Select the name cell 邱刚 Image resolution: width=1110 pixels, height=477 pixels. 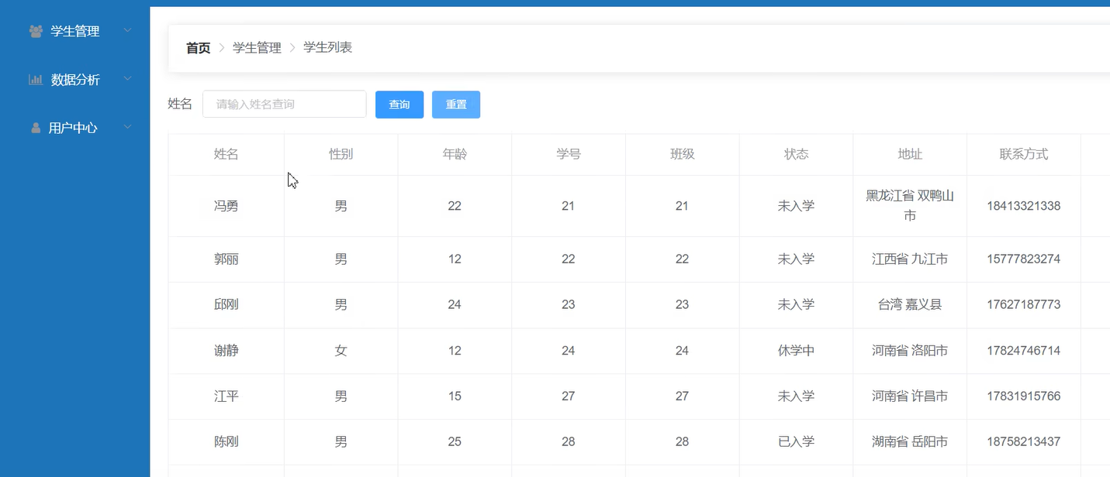[x=226, y=304]
